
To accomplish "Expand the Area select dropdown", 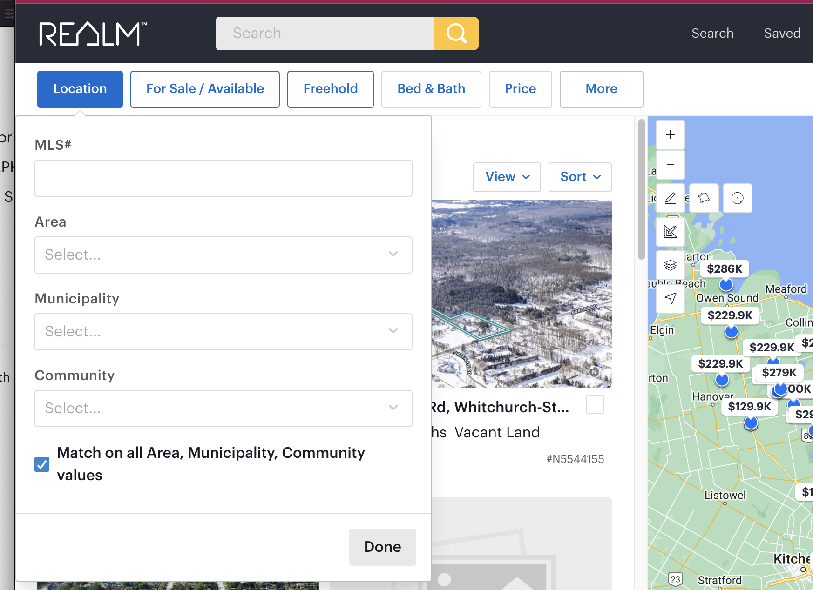I will [x=223, y=255].
